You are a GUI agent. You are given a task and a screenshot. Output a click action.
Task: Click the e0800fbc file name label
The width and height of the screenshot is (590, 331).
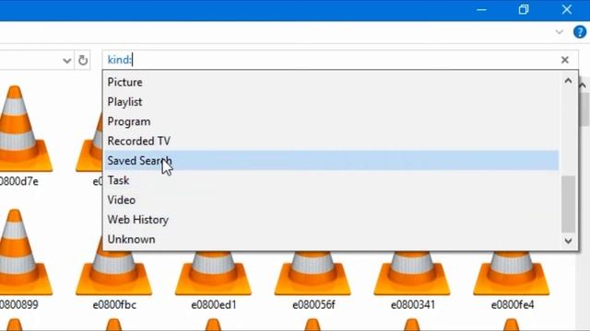114,304
